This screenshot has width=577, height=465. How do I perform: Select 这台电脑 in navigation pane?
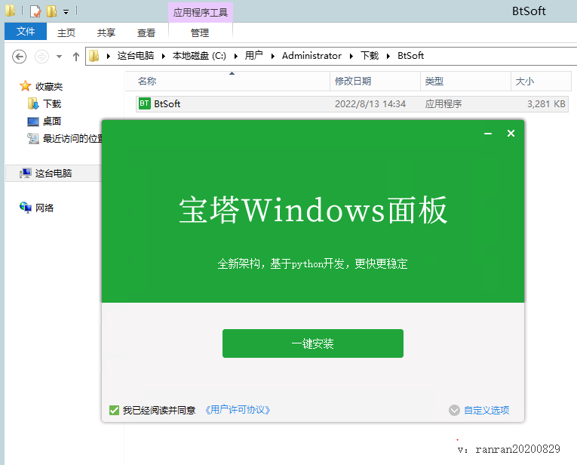tap(54, 174)
